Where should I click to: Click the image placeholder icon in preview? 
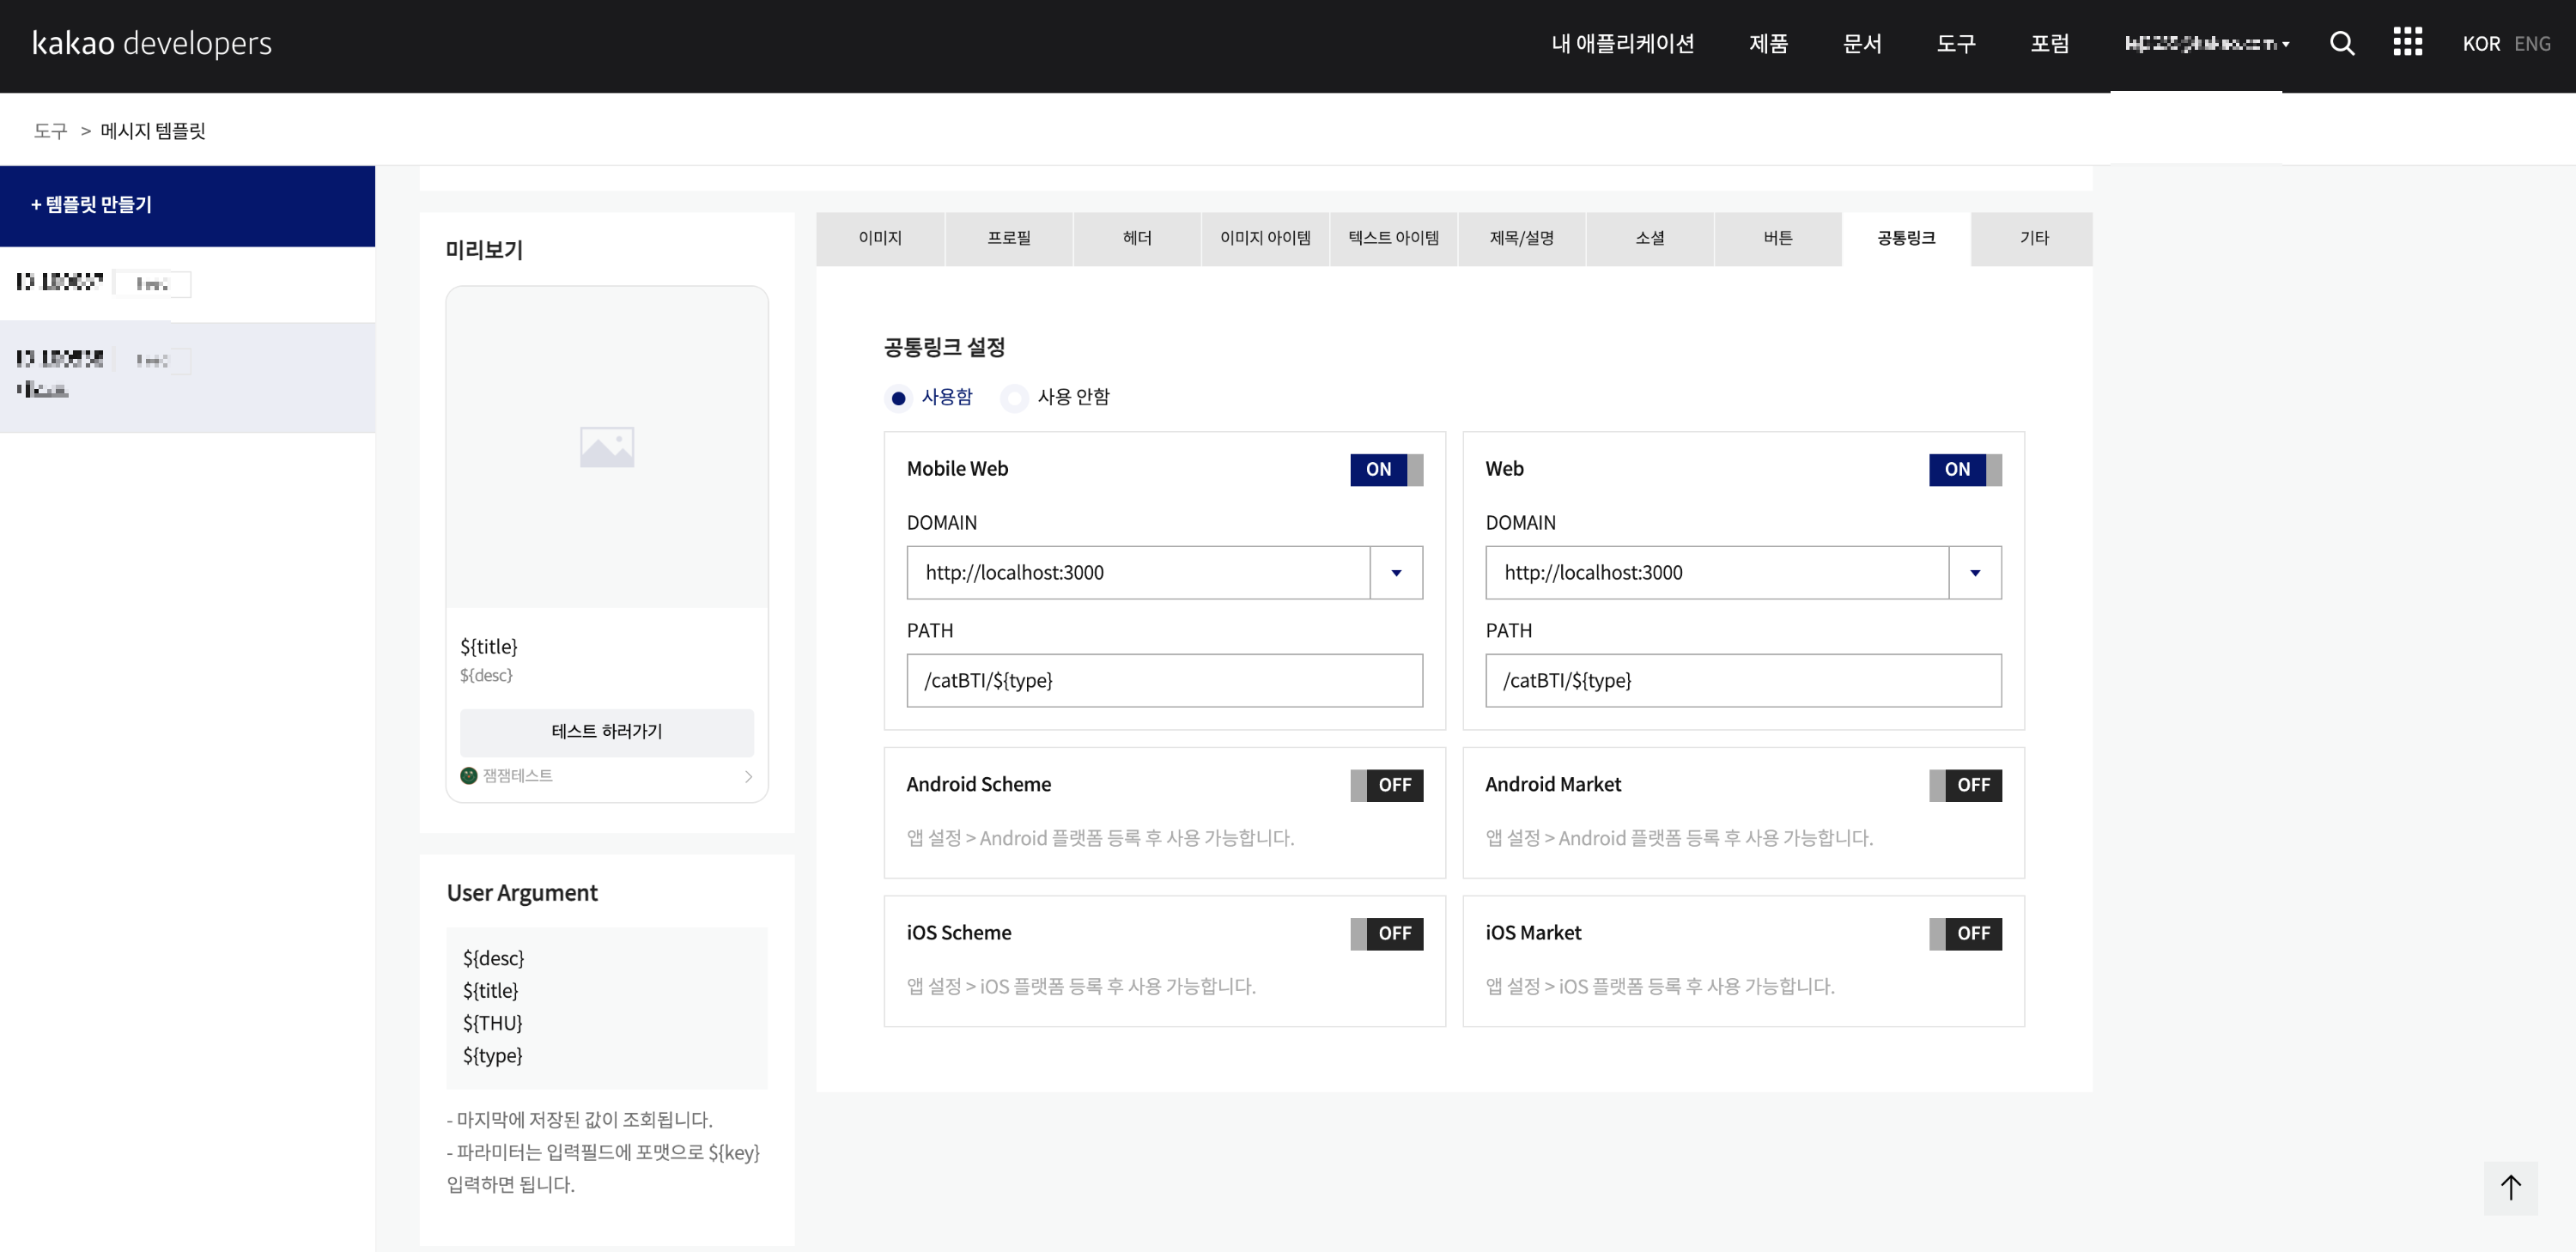point(606,447)
